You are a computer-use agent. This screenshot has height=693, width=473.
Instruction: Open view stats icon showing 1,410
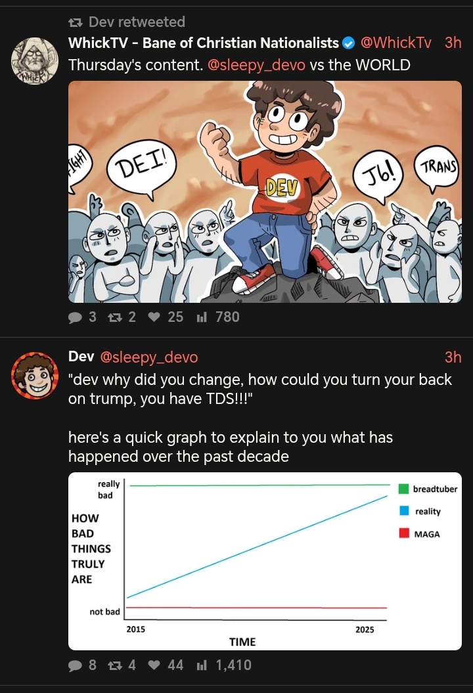tap(202, 665)
